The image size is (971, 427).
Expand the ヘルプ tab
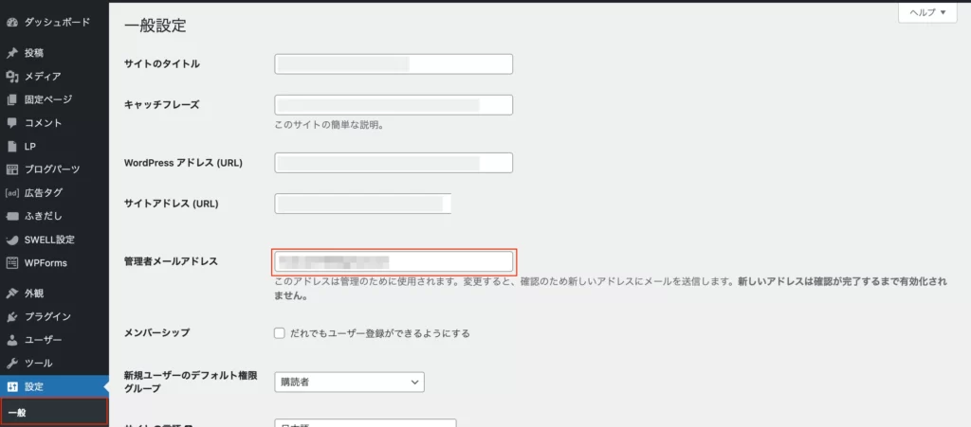pos(927,12)
